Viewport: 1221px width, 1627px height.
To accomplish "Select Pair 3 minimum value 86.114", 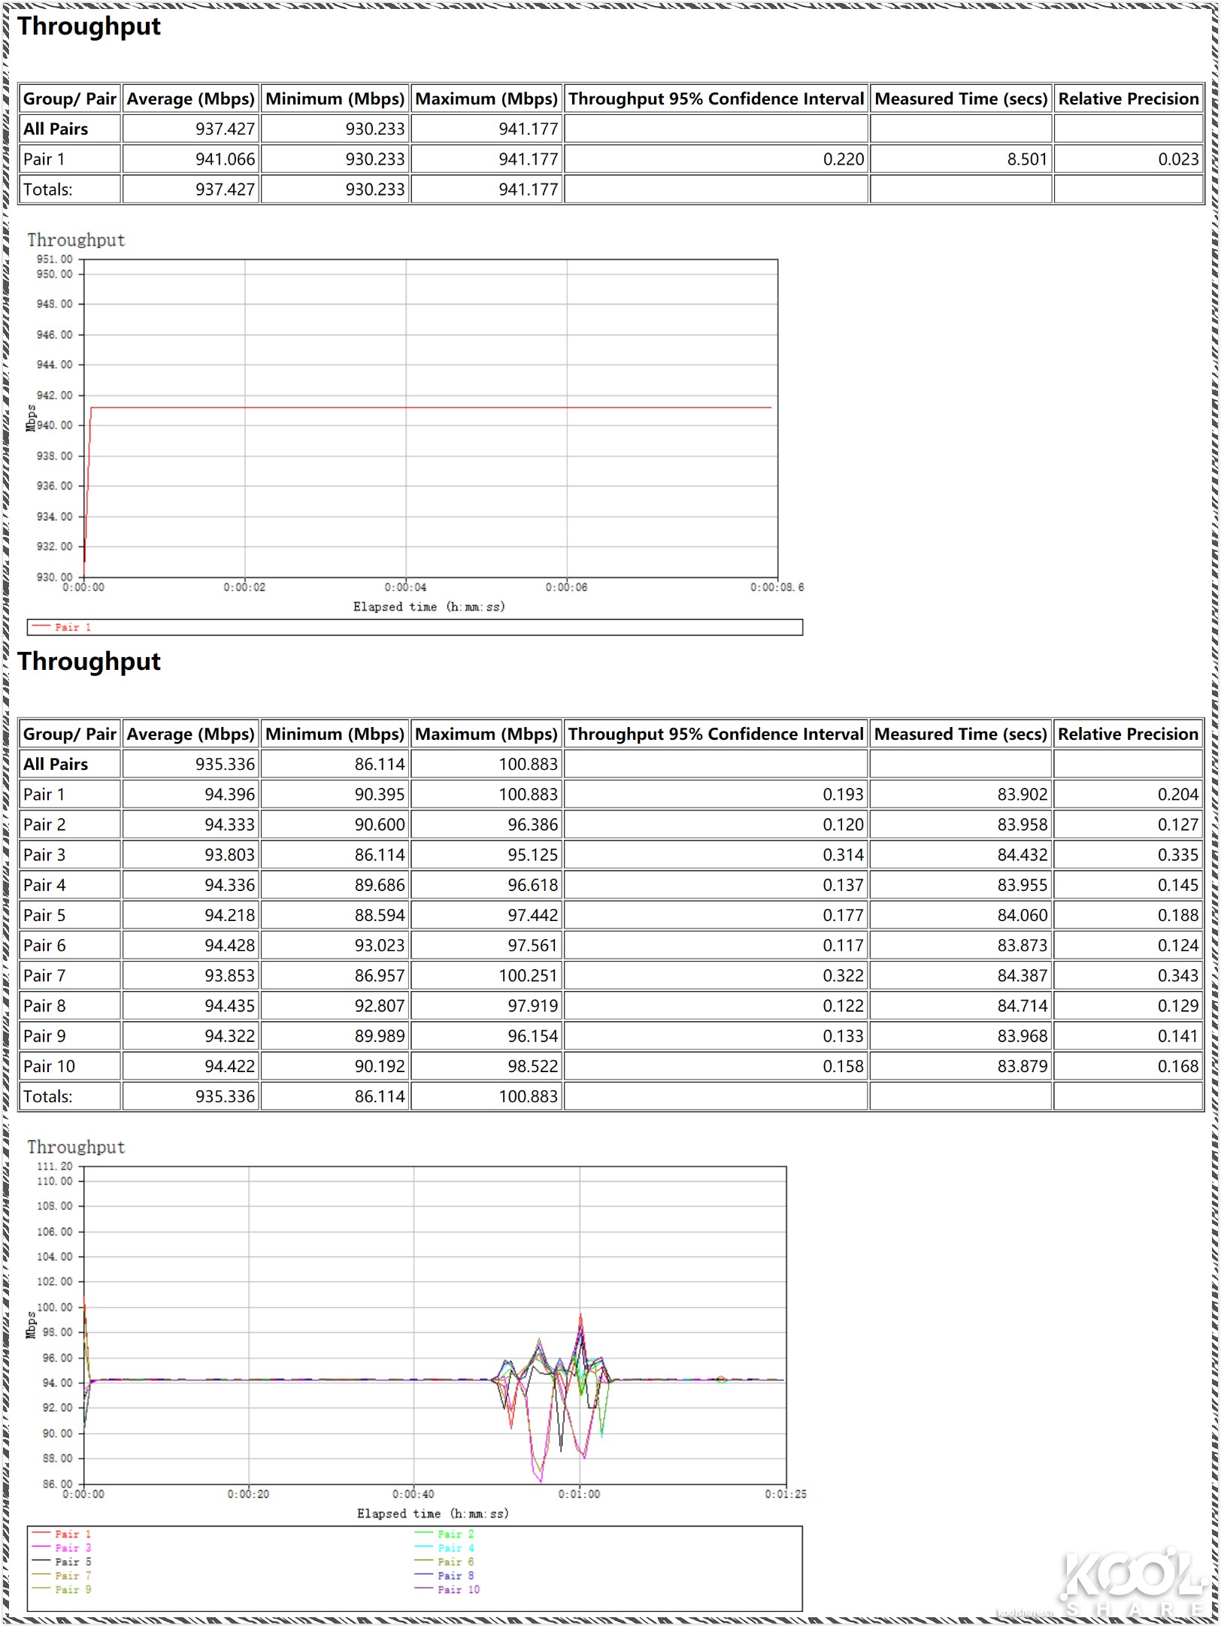I will coord(380,855).
